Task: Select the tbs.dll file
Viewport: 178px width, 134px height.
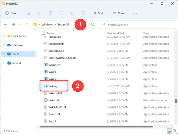Action: 52,121
